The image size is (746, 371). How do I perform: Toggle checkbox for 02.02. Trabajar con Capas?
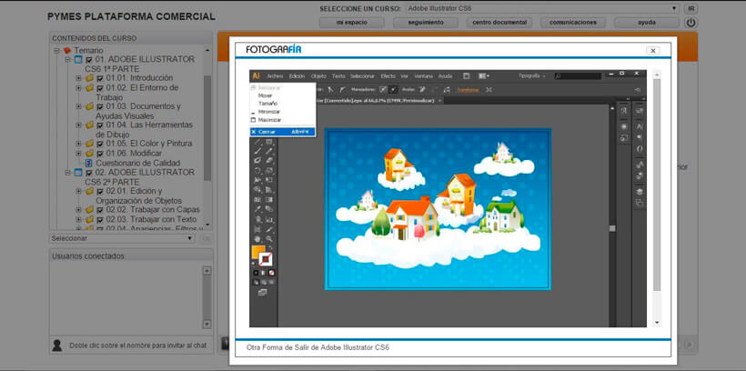tap(100, 210)
